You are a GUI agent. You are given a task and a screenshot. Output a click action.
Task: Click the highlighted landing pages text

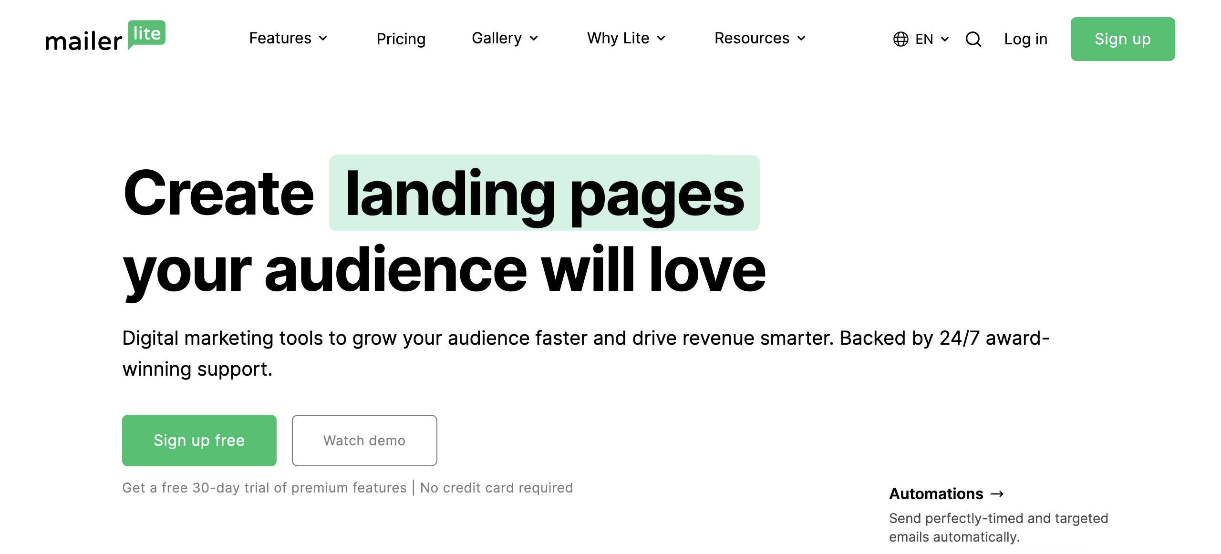(544, 193)
